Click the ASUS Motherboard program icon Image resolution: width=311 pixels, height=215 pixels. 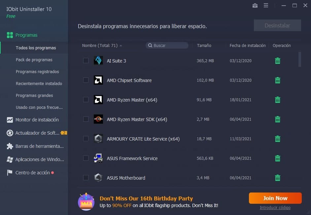click(x=98, y=178)
